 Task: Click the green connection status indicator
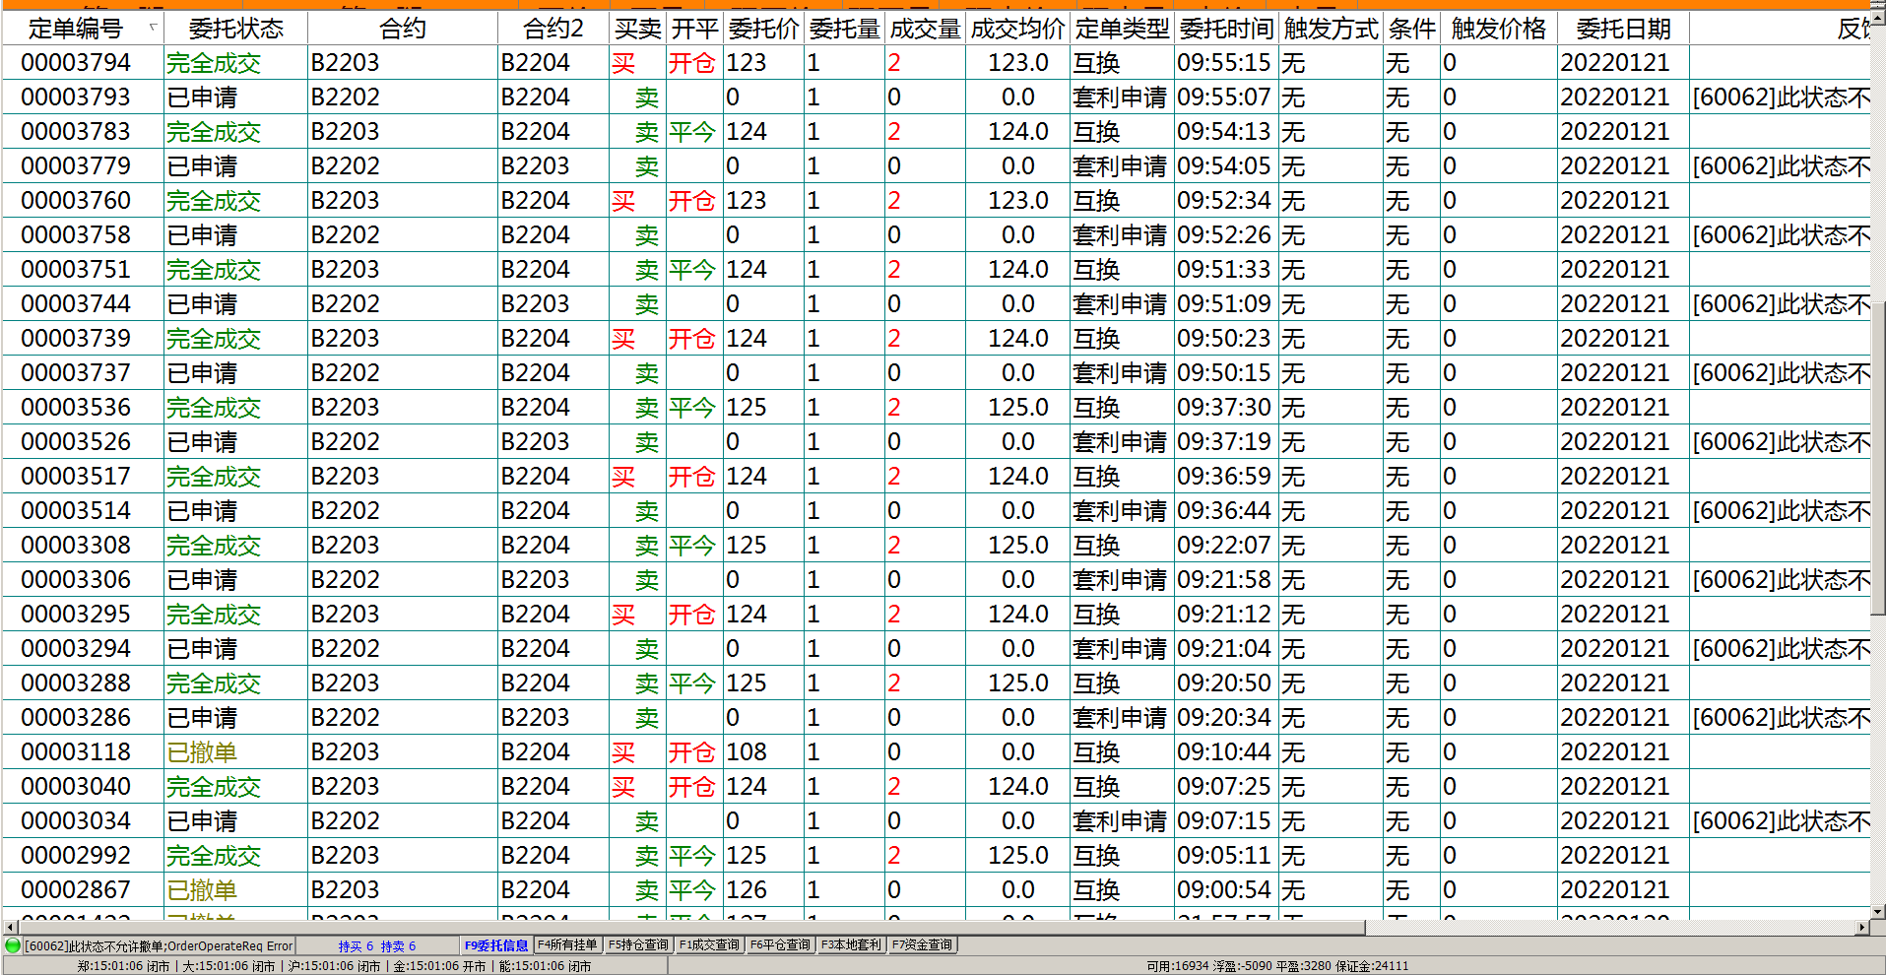pyautogui.click(x=13, y=945)
